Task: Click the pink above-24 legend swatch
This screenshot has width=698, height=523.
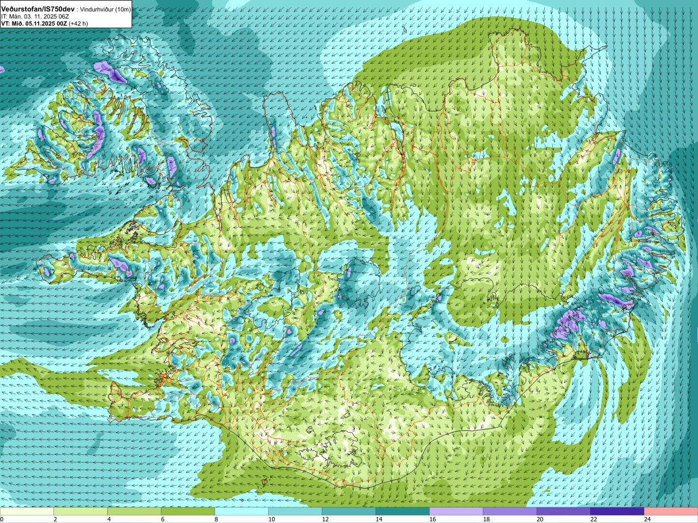Action: [x=671, y=512]
